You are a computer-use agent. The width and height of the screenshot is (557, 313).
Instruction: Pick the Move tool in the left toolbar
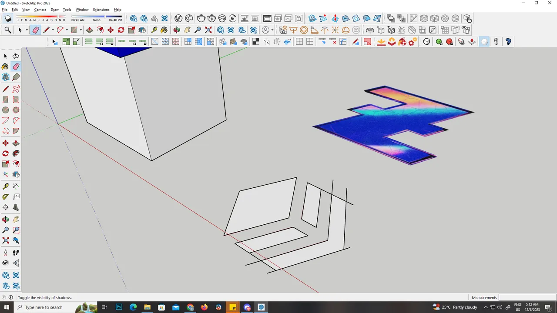click(6, 143)
